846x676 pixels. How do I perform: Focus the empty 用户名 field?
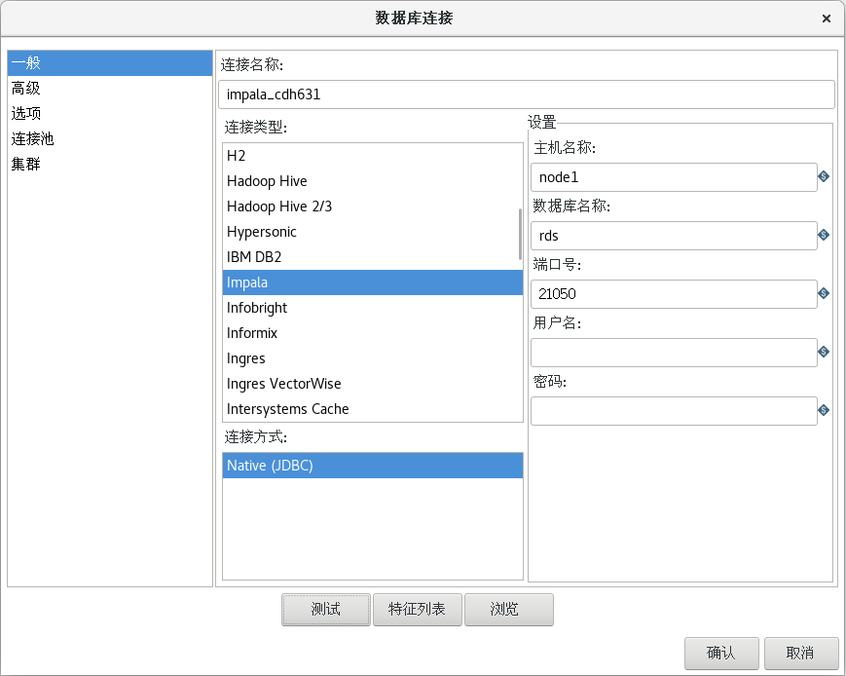click(x=674, y=353)
